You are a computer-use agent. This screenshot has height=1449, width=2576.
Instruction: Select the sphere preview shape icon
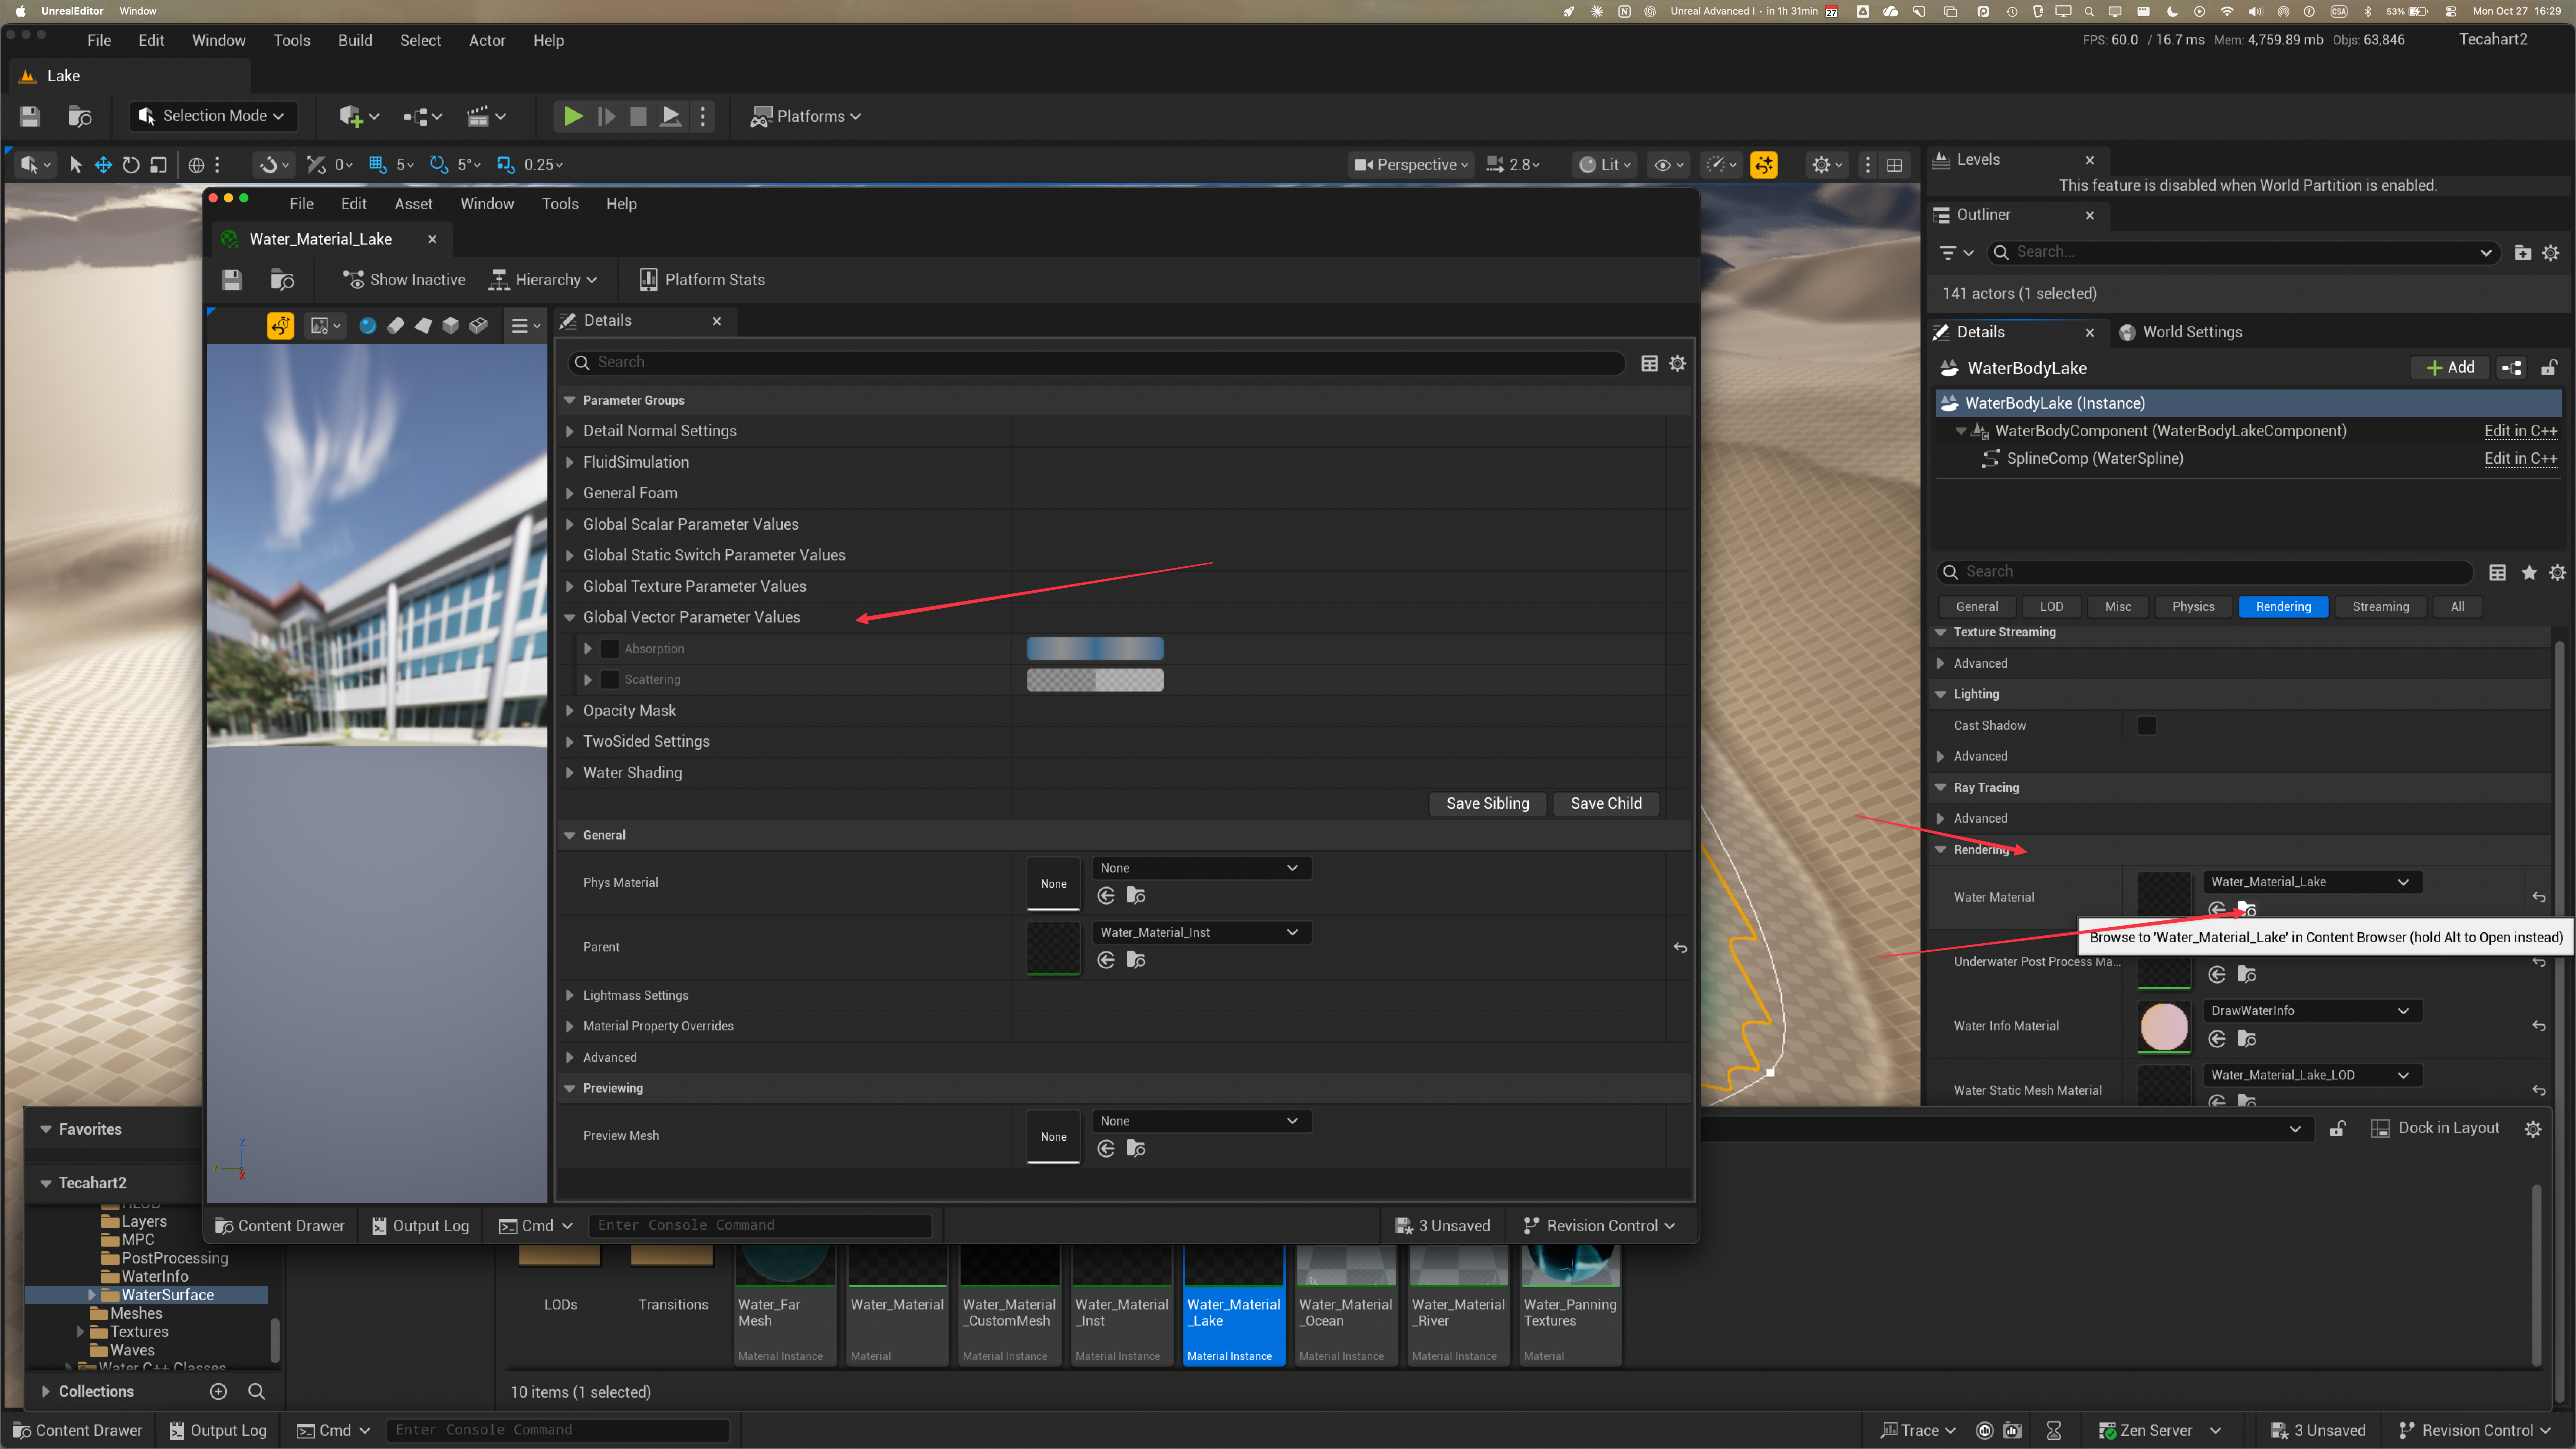click(368, 326)
